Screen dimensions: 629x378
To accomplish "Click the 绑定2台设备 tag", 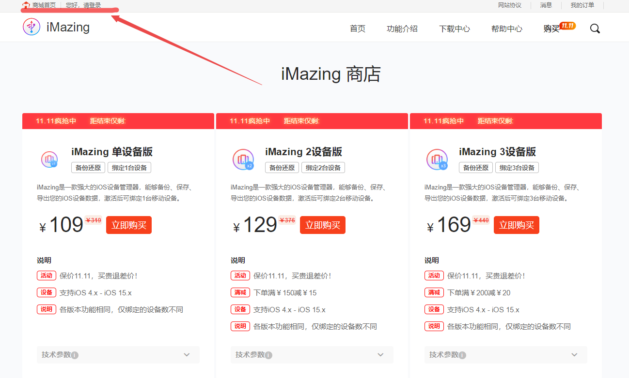I will (323, 168).
